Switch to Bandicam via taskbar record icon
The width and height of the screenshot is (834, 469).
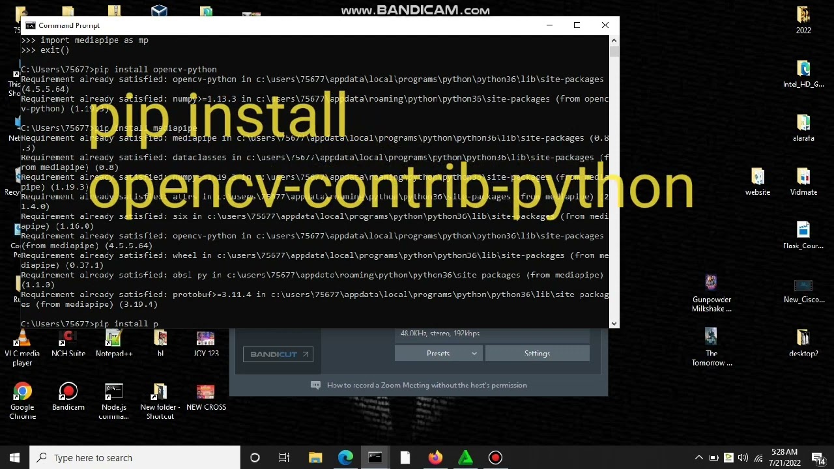495,457
